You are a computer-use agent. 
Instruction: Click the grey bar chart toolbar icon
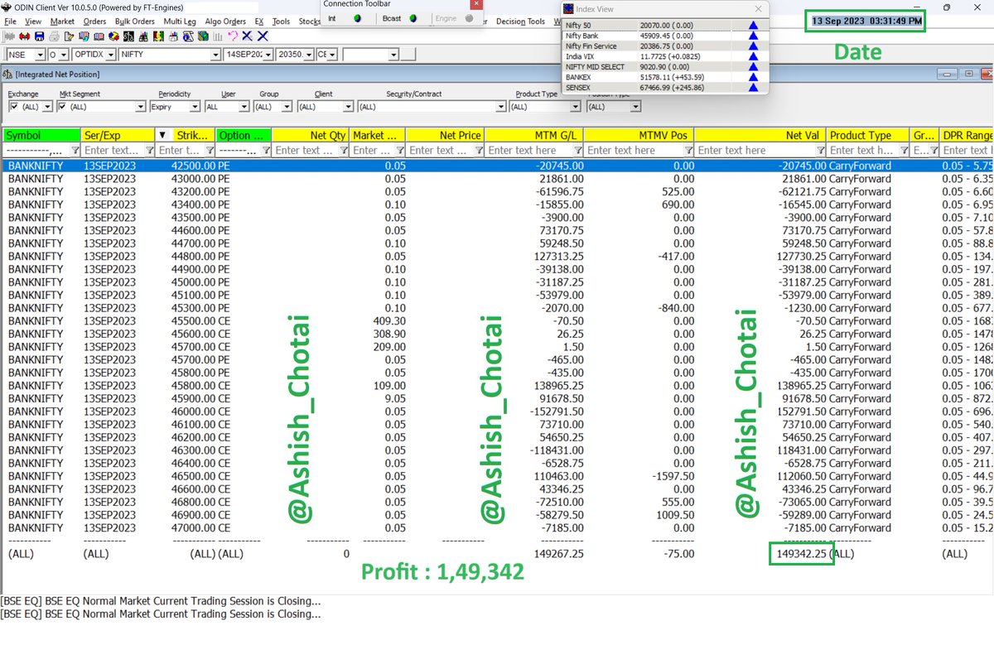[x=218, y=36]
